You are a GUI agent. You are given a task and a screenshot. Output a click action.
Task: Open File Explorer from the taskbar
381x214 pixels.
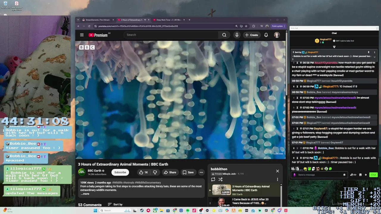pos(162,210)
